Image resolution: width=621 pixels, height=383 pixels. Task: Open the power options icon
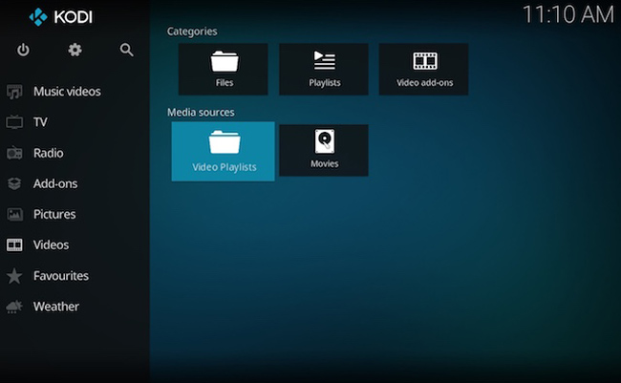tap(23, 50)
